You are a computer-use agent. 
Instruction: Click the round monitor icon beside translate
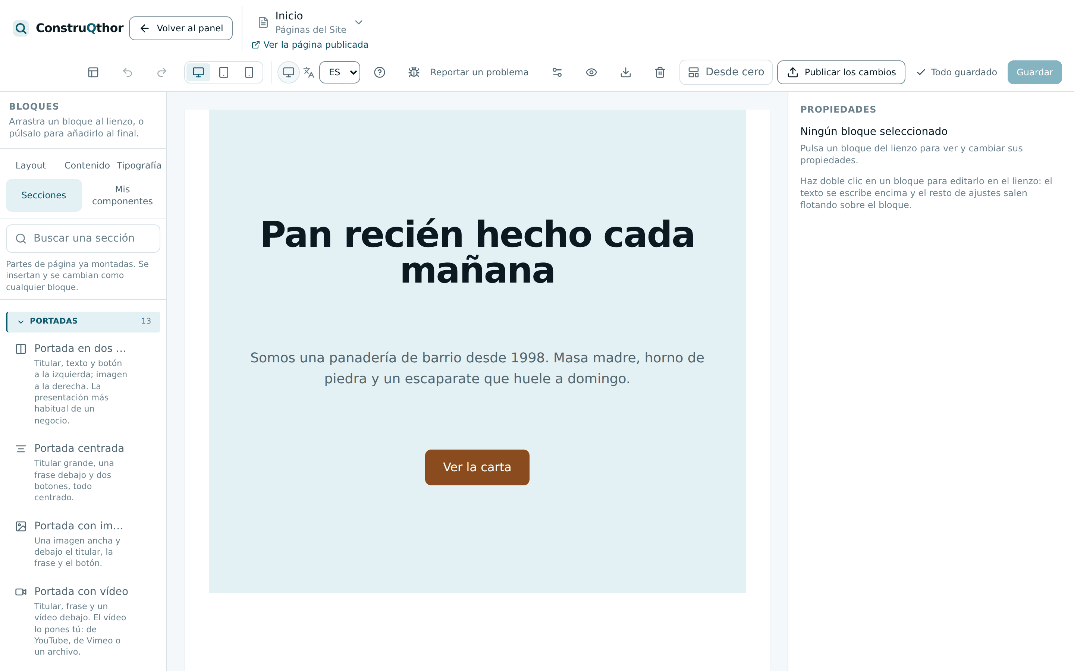[289, 72]
